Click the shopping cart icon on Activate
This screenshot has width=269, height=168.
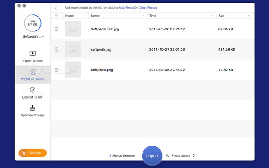pyautogui.click(x=24, y=153)
